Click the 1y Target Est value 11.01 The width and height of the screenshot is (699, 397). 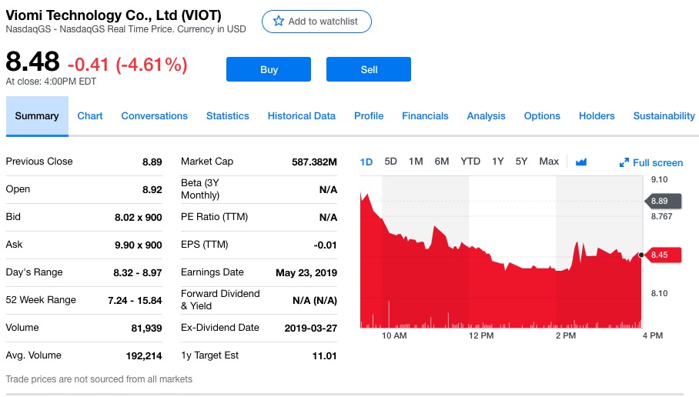tap(325, 355)
